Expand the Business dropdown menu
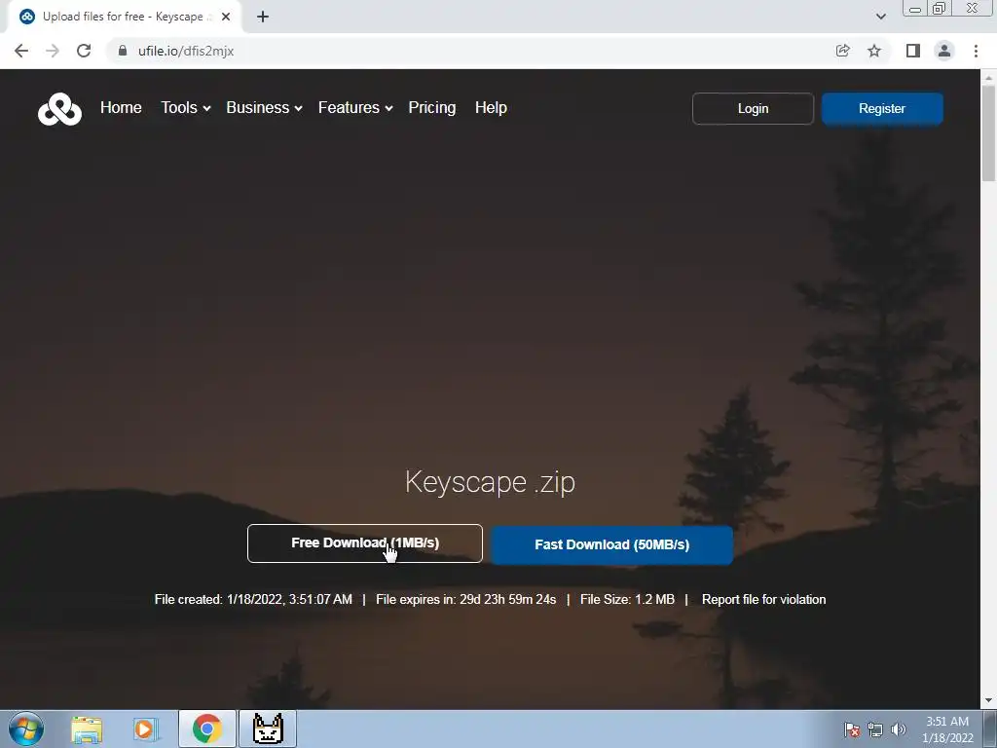997x748 pixels. [264, 107]
